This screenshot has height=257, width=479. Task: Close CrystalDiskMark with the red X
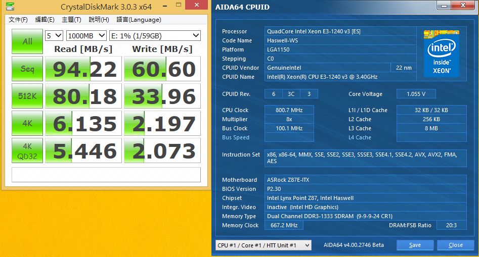click(197, 5)
